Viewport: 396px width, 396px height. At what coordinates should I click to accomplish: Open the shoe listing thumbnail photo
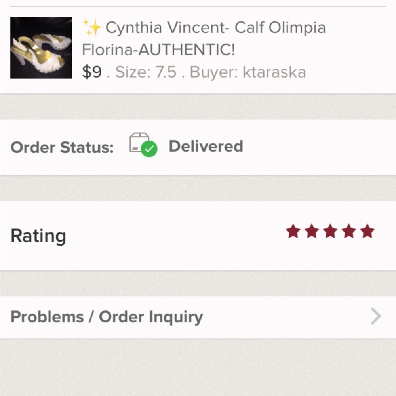click(41, 48)
